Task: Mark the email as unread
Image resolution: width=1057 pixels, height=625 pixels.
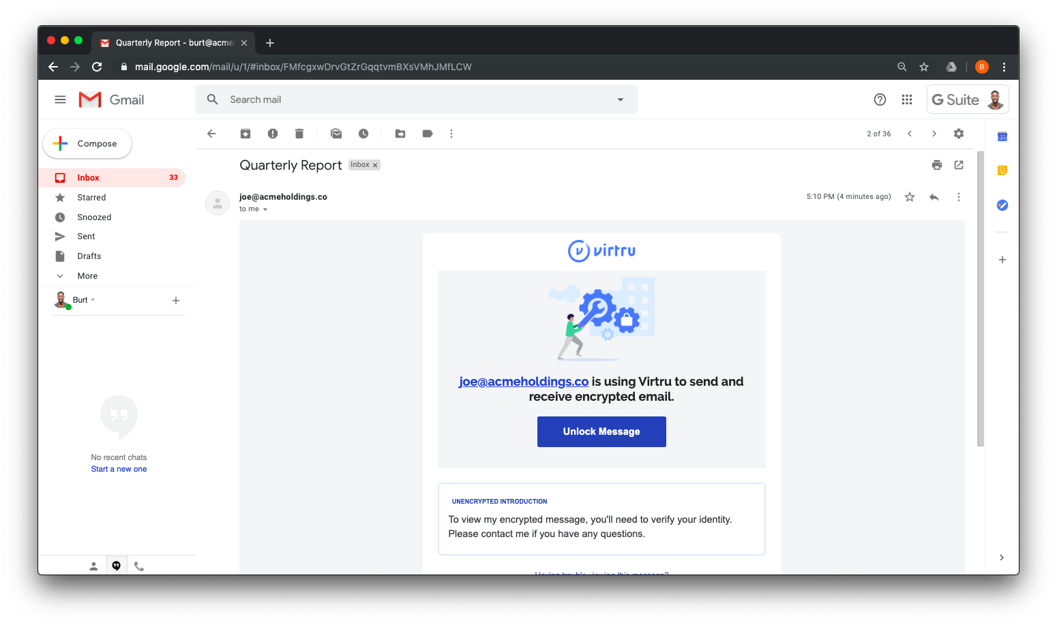Action: 336,134
